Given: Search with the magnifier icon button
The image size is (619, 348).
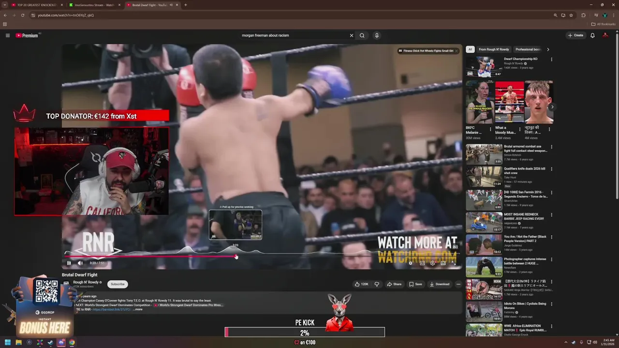Looking at the screenshot, I should 362,35.
